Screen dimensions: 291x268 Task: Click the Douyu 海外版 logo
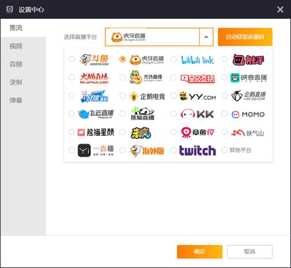coord(146,151)
